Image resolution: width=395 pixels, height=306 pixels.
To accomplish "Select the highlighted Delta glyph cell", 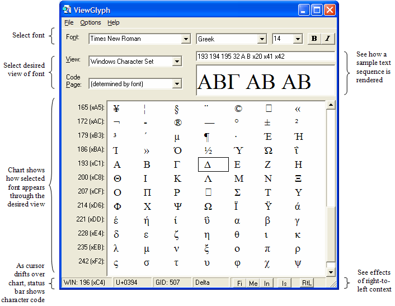I will 213,164.
